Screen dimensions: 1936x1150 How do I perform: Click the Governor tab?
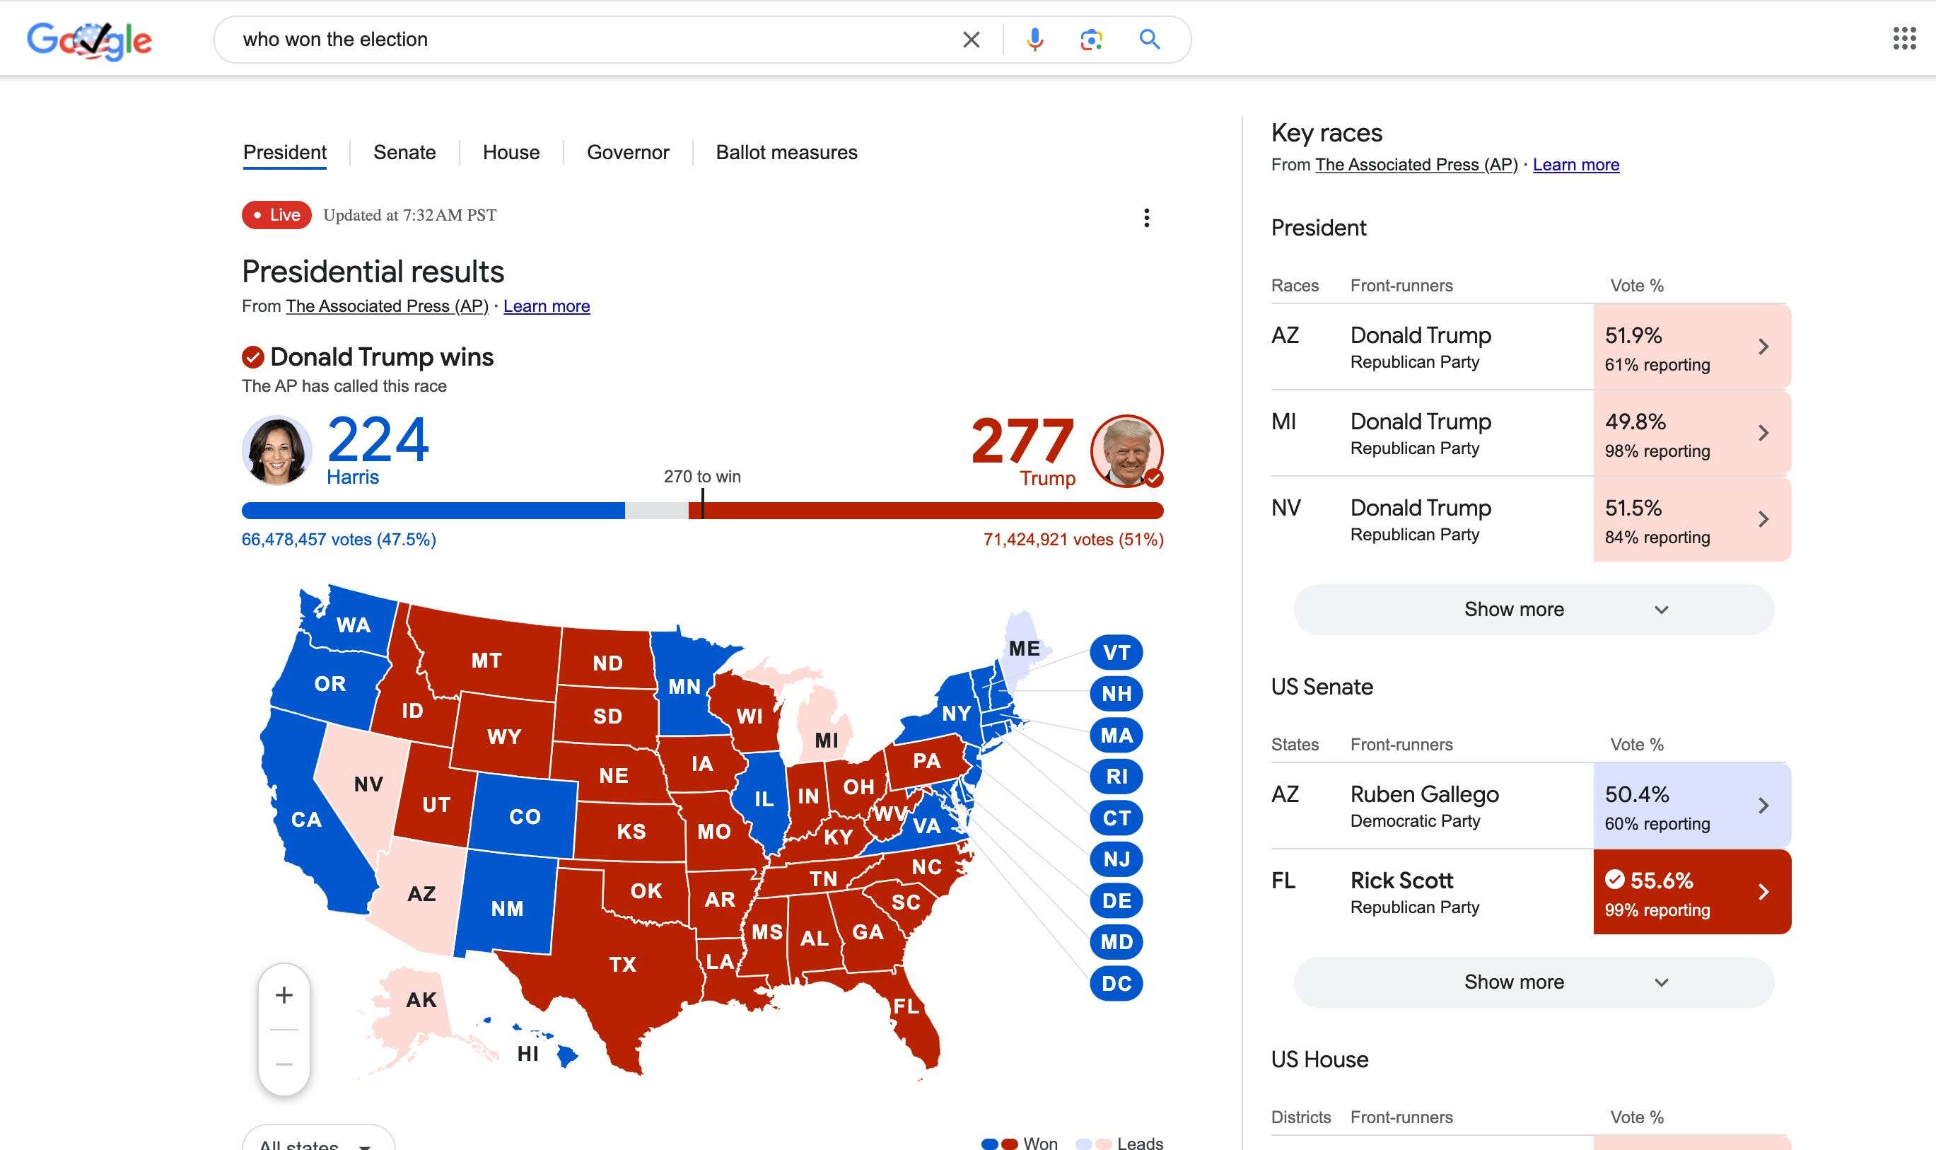628,152
